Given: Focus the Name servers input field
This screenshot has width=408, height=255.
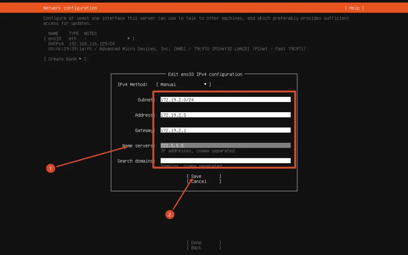Looking at the screenshot, I should 225,145.
